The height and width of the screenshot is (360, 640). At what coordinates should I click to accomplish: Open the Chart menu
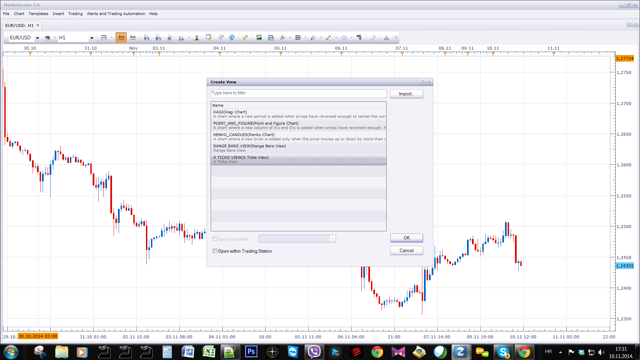[19, 14]
